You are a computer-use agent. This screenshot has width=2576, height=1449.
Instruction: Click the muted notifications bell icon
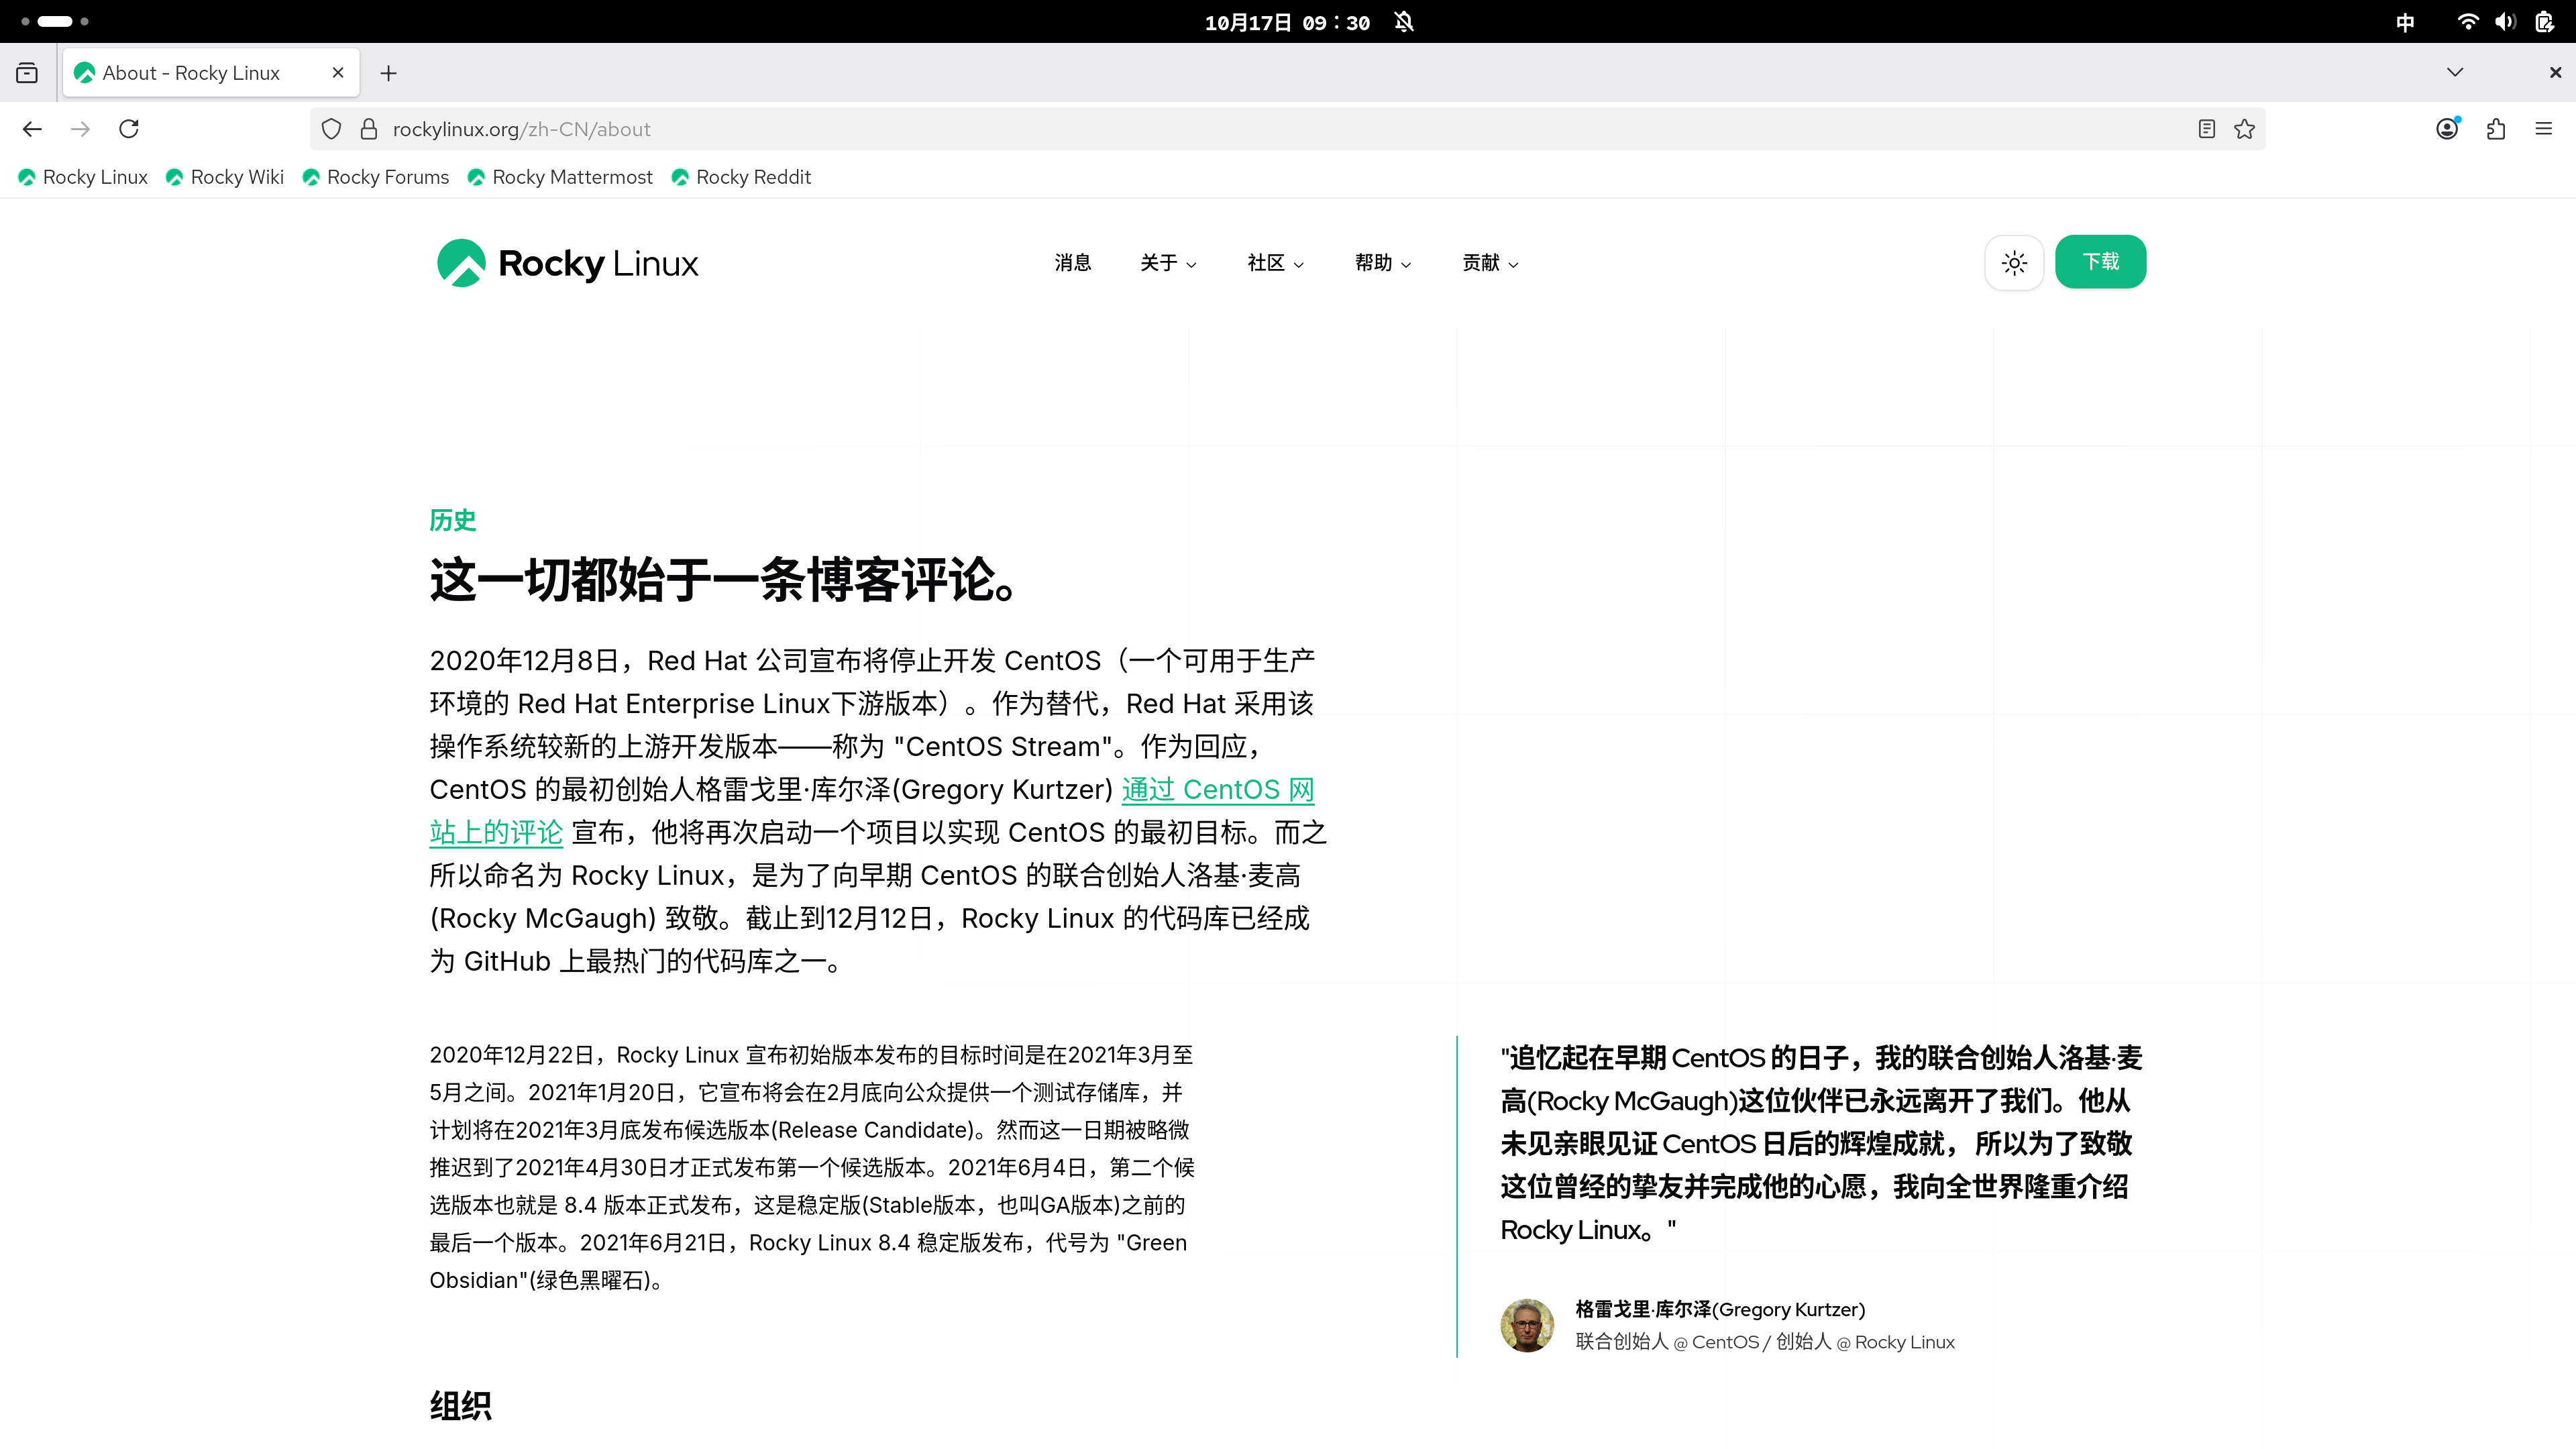point(1404,22)
